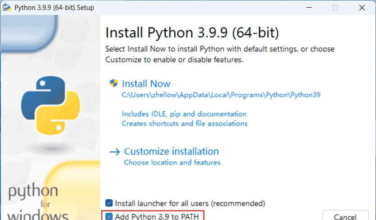Click 'Choose location and features' text
Screen dimensions: 376x220
[x=172, y=163]
